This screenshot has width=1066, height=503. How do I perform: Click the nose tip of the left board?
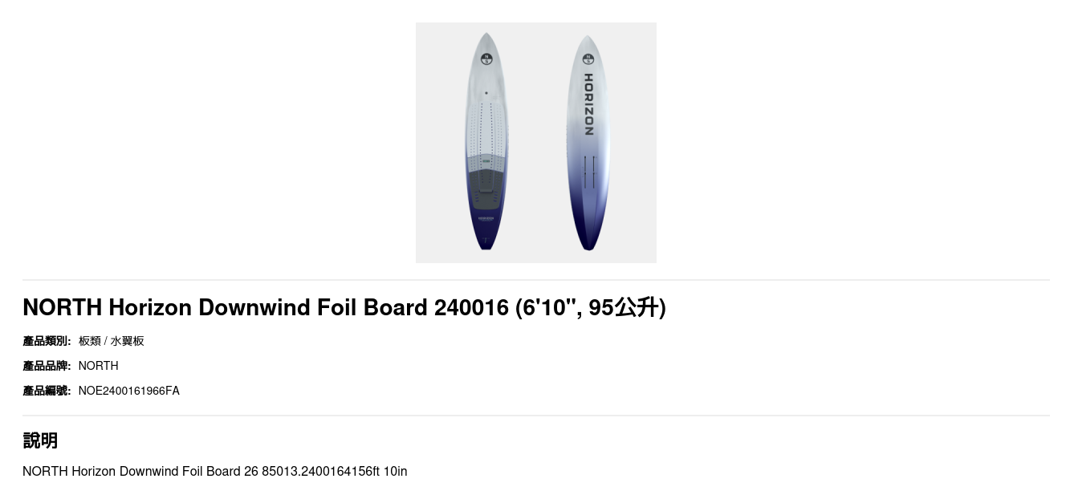[x=486, y=37]
